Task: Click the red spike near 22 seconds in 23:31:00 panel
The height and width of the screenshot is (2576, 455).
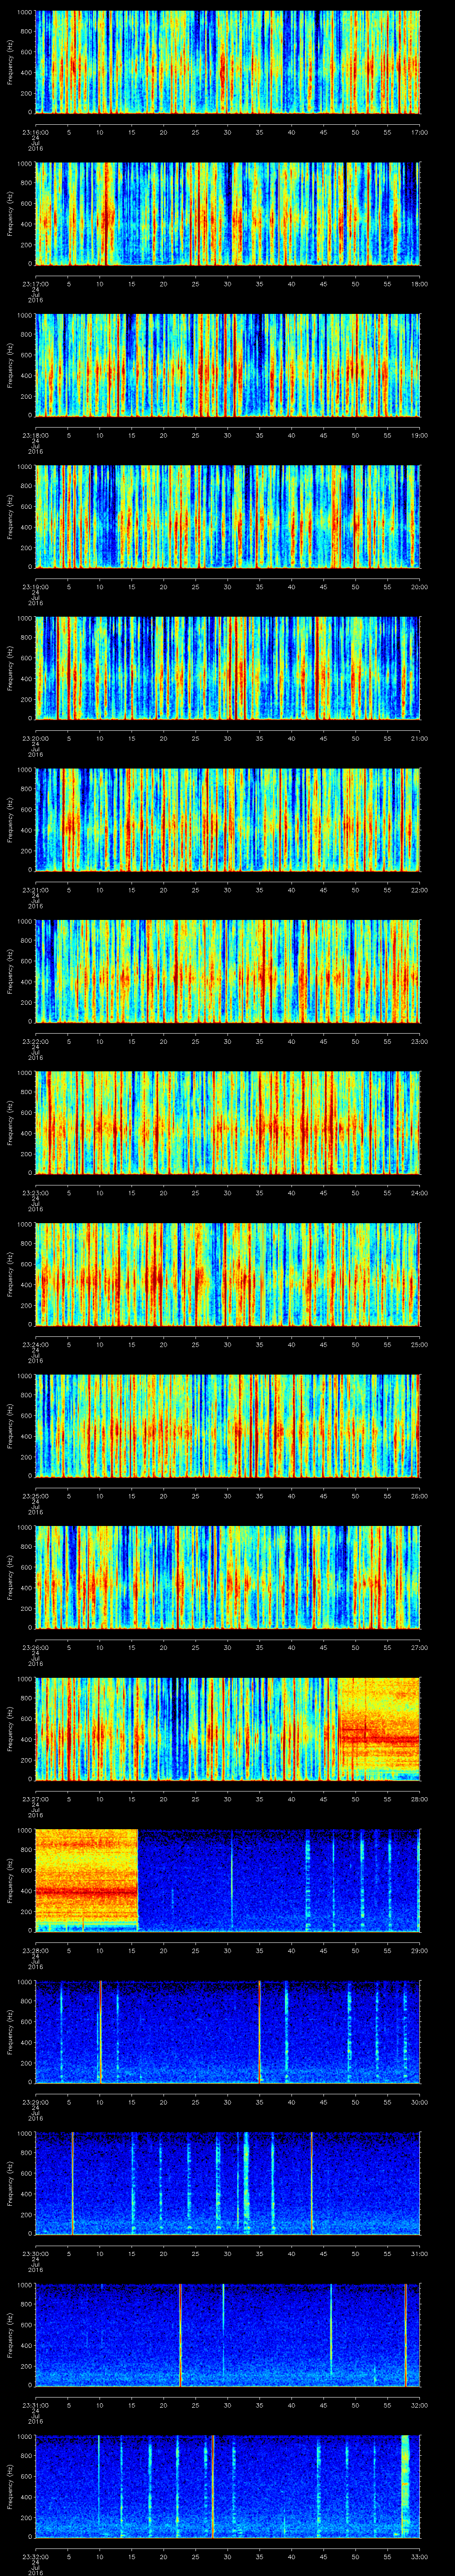Action: [180, 2334]
